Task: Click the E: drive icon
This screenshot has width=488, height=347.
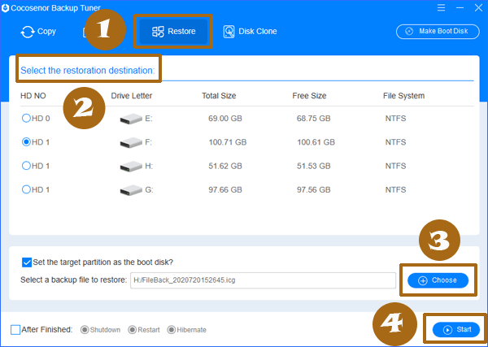Action: pyautogui.click(x=131, y=119)
